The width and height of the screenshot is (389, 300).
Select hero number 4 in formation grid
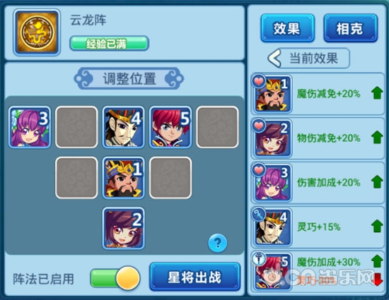123,128
